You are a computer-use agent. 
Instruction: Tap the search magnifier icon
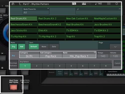click(x=78, y=9)
